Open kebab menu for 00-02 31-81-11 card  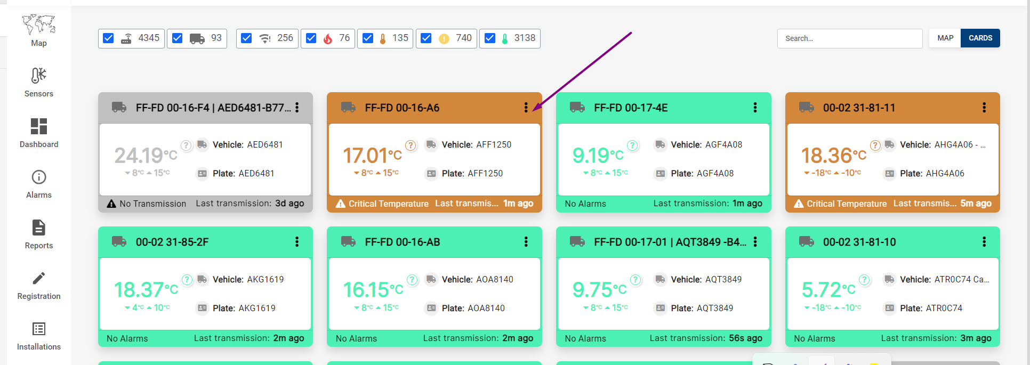pos(984,108)
